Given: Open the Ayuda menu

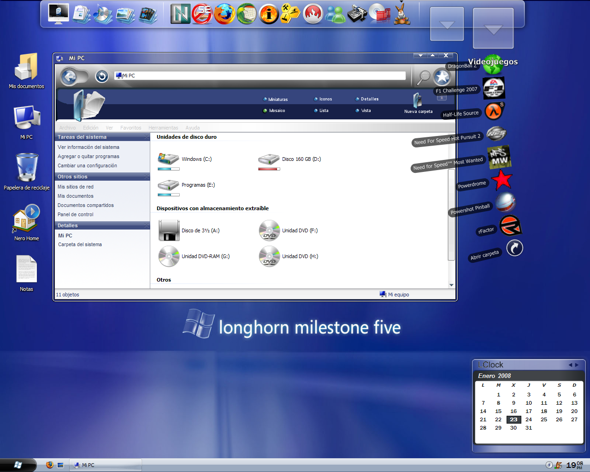Looking at the screenshot, I should tap(193, 128).
